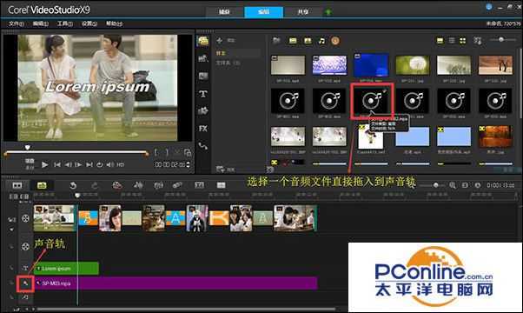Open the Subtitle Editor

[199, 185]
